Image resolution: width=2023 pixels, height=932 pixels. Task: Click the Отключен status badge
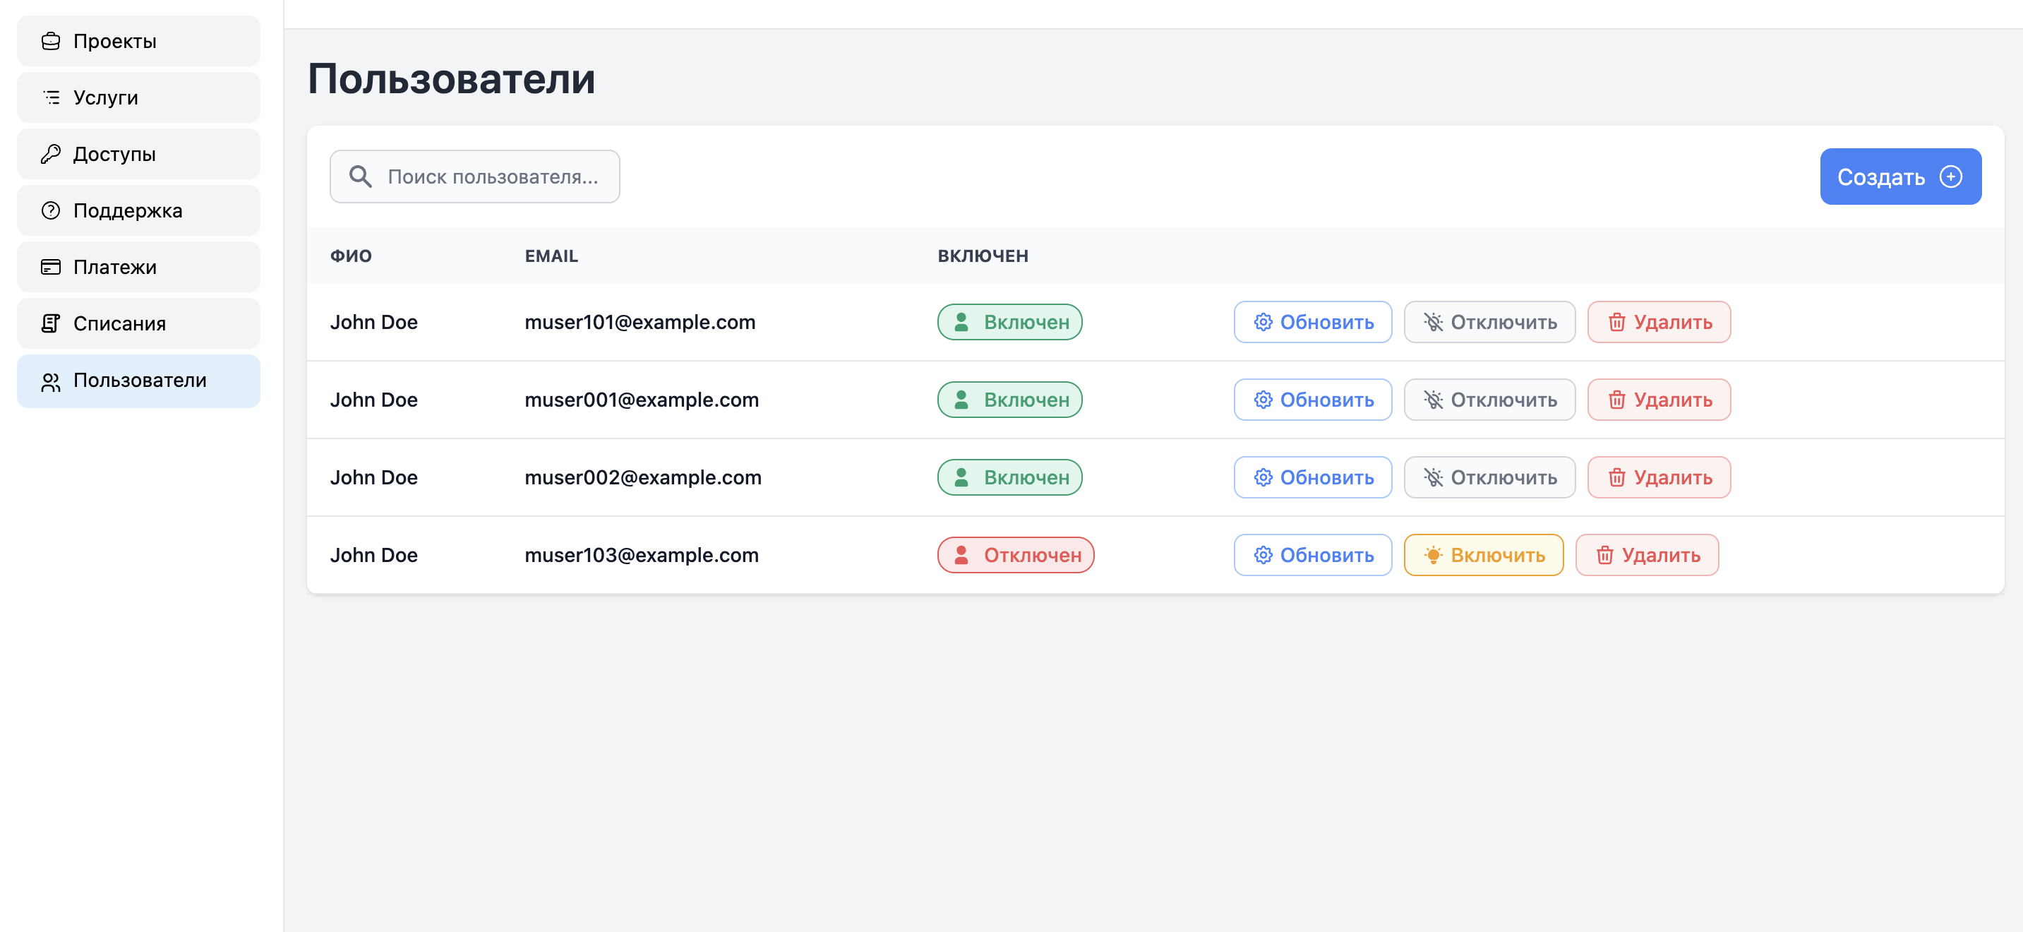(1016, 556)
